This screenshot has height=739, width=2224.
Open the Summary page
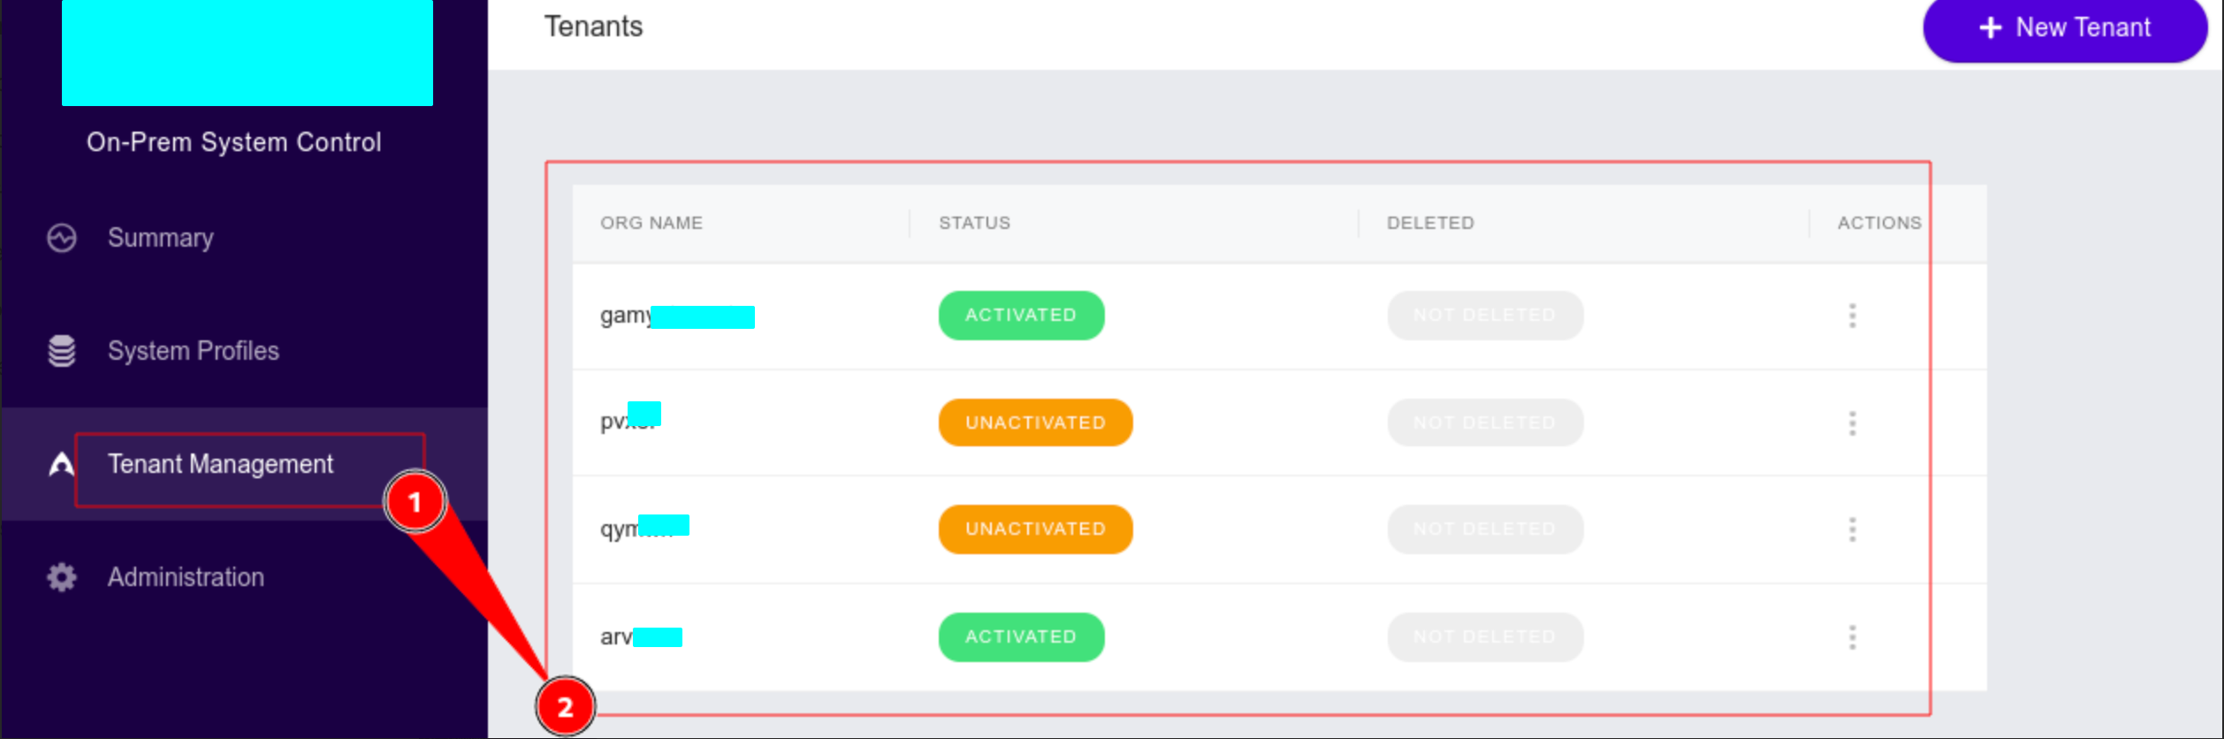(161, 238)
